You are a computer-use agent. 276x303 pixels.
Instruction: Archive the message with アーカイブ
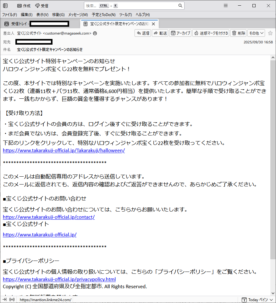(x=180, y=33)
